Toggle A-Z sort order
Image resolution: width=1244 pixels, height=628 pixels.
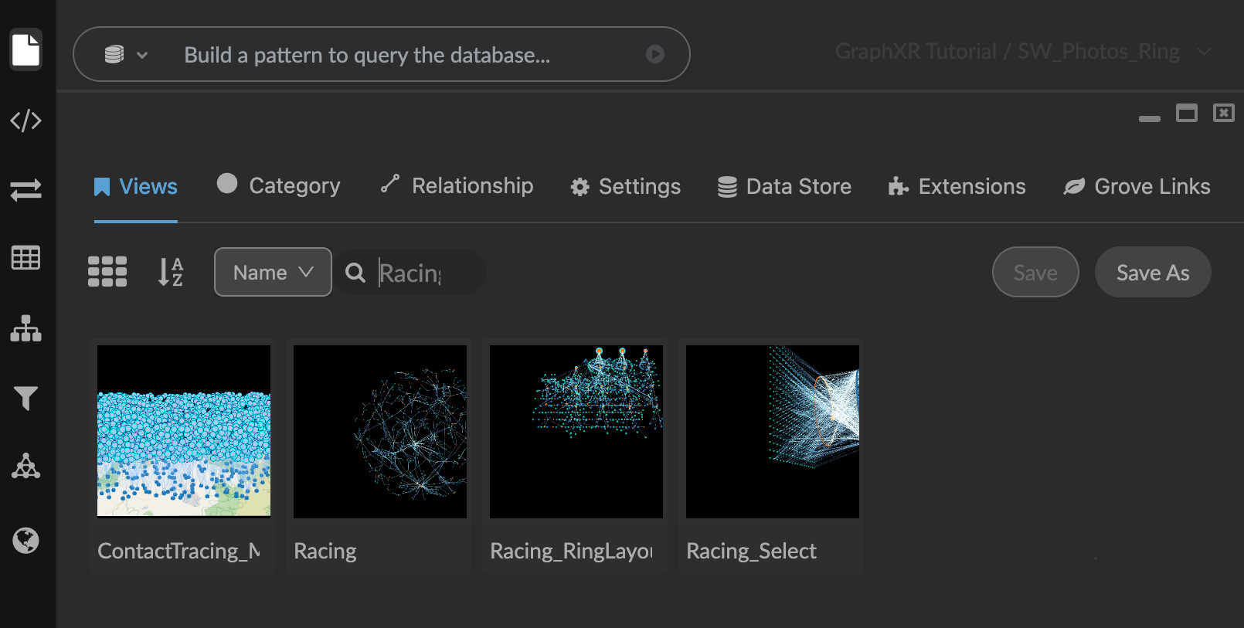click(x=170, y=272)
